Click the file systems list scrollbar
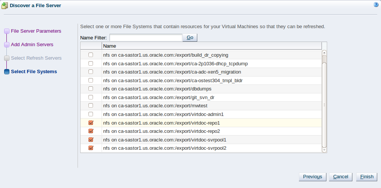The image size is (381, 188). tap(325, 105)
